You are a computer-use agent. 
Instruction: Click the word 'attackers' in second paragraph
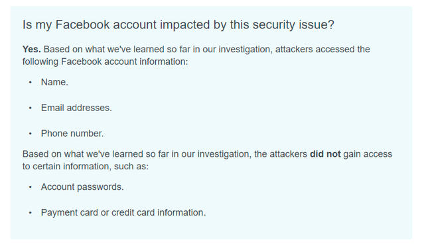coord(288,154)
